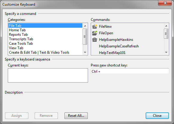Select the FileNew command icon
Screen dimensions: 174x124
[95, 27]
